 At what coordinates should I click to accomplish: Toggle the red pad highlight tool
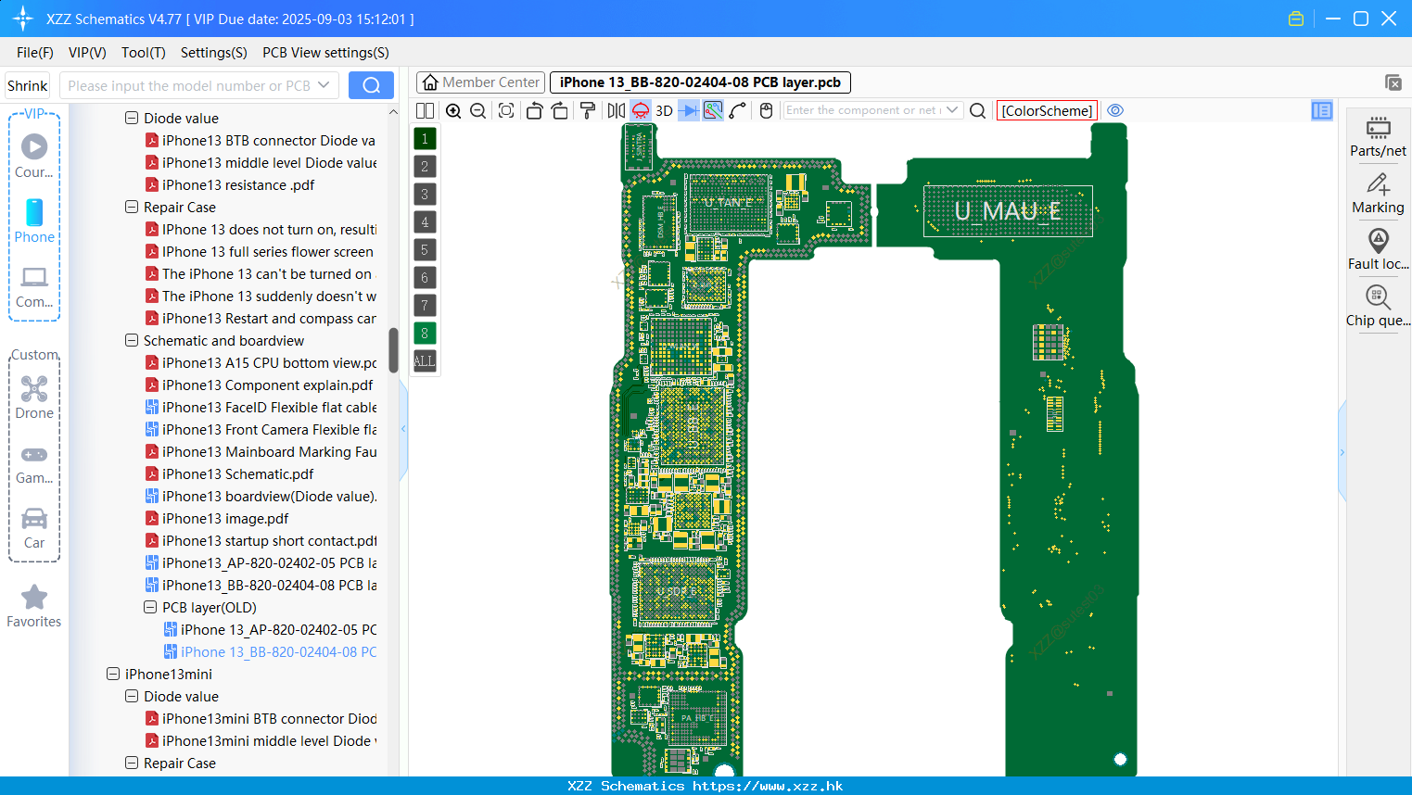pyautogui.click(x=641, y=111)
